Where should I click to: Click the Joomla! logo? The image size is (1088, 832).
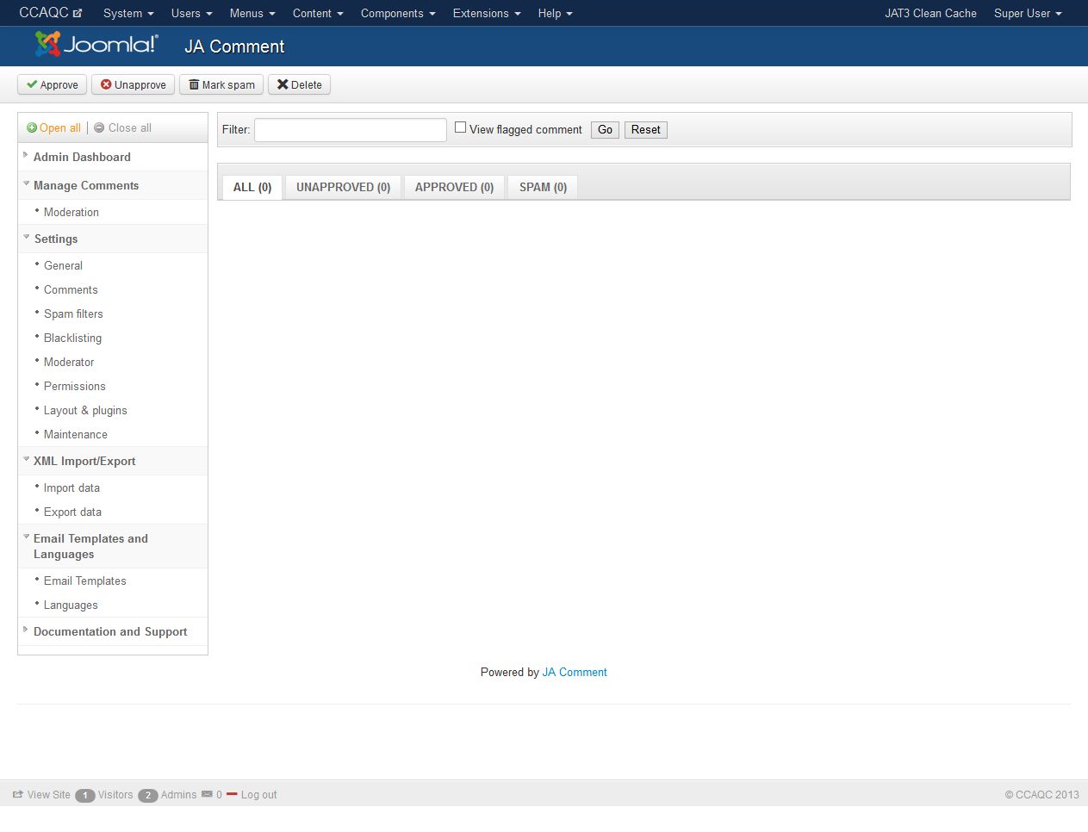coord(96,44)
